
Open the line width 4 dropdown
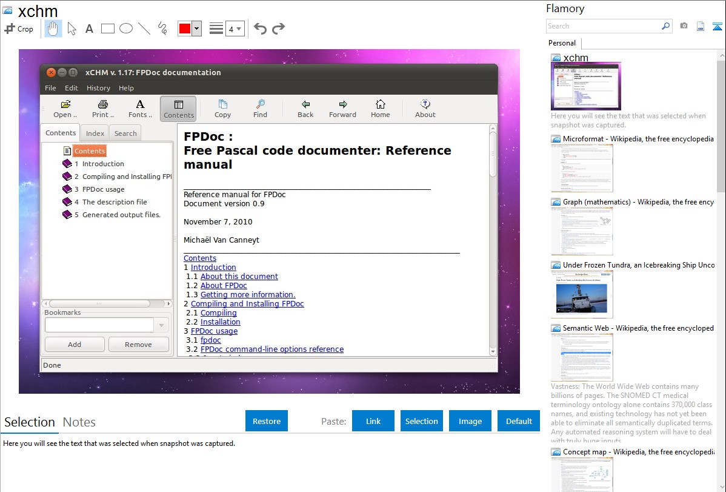tap(235, 29)
